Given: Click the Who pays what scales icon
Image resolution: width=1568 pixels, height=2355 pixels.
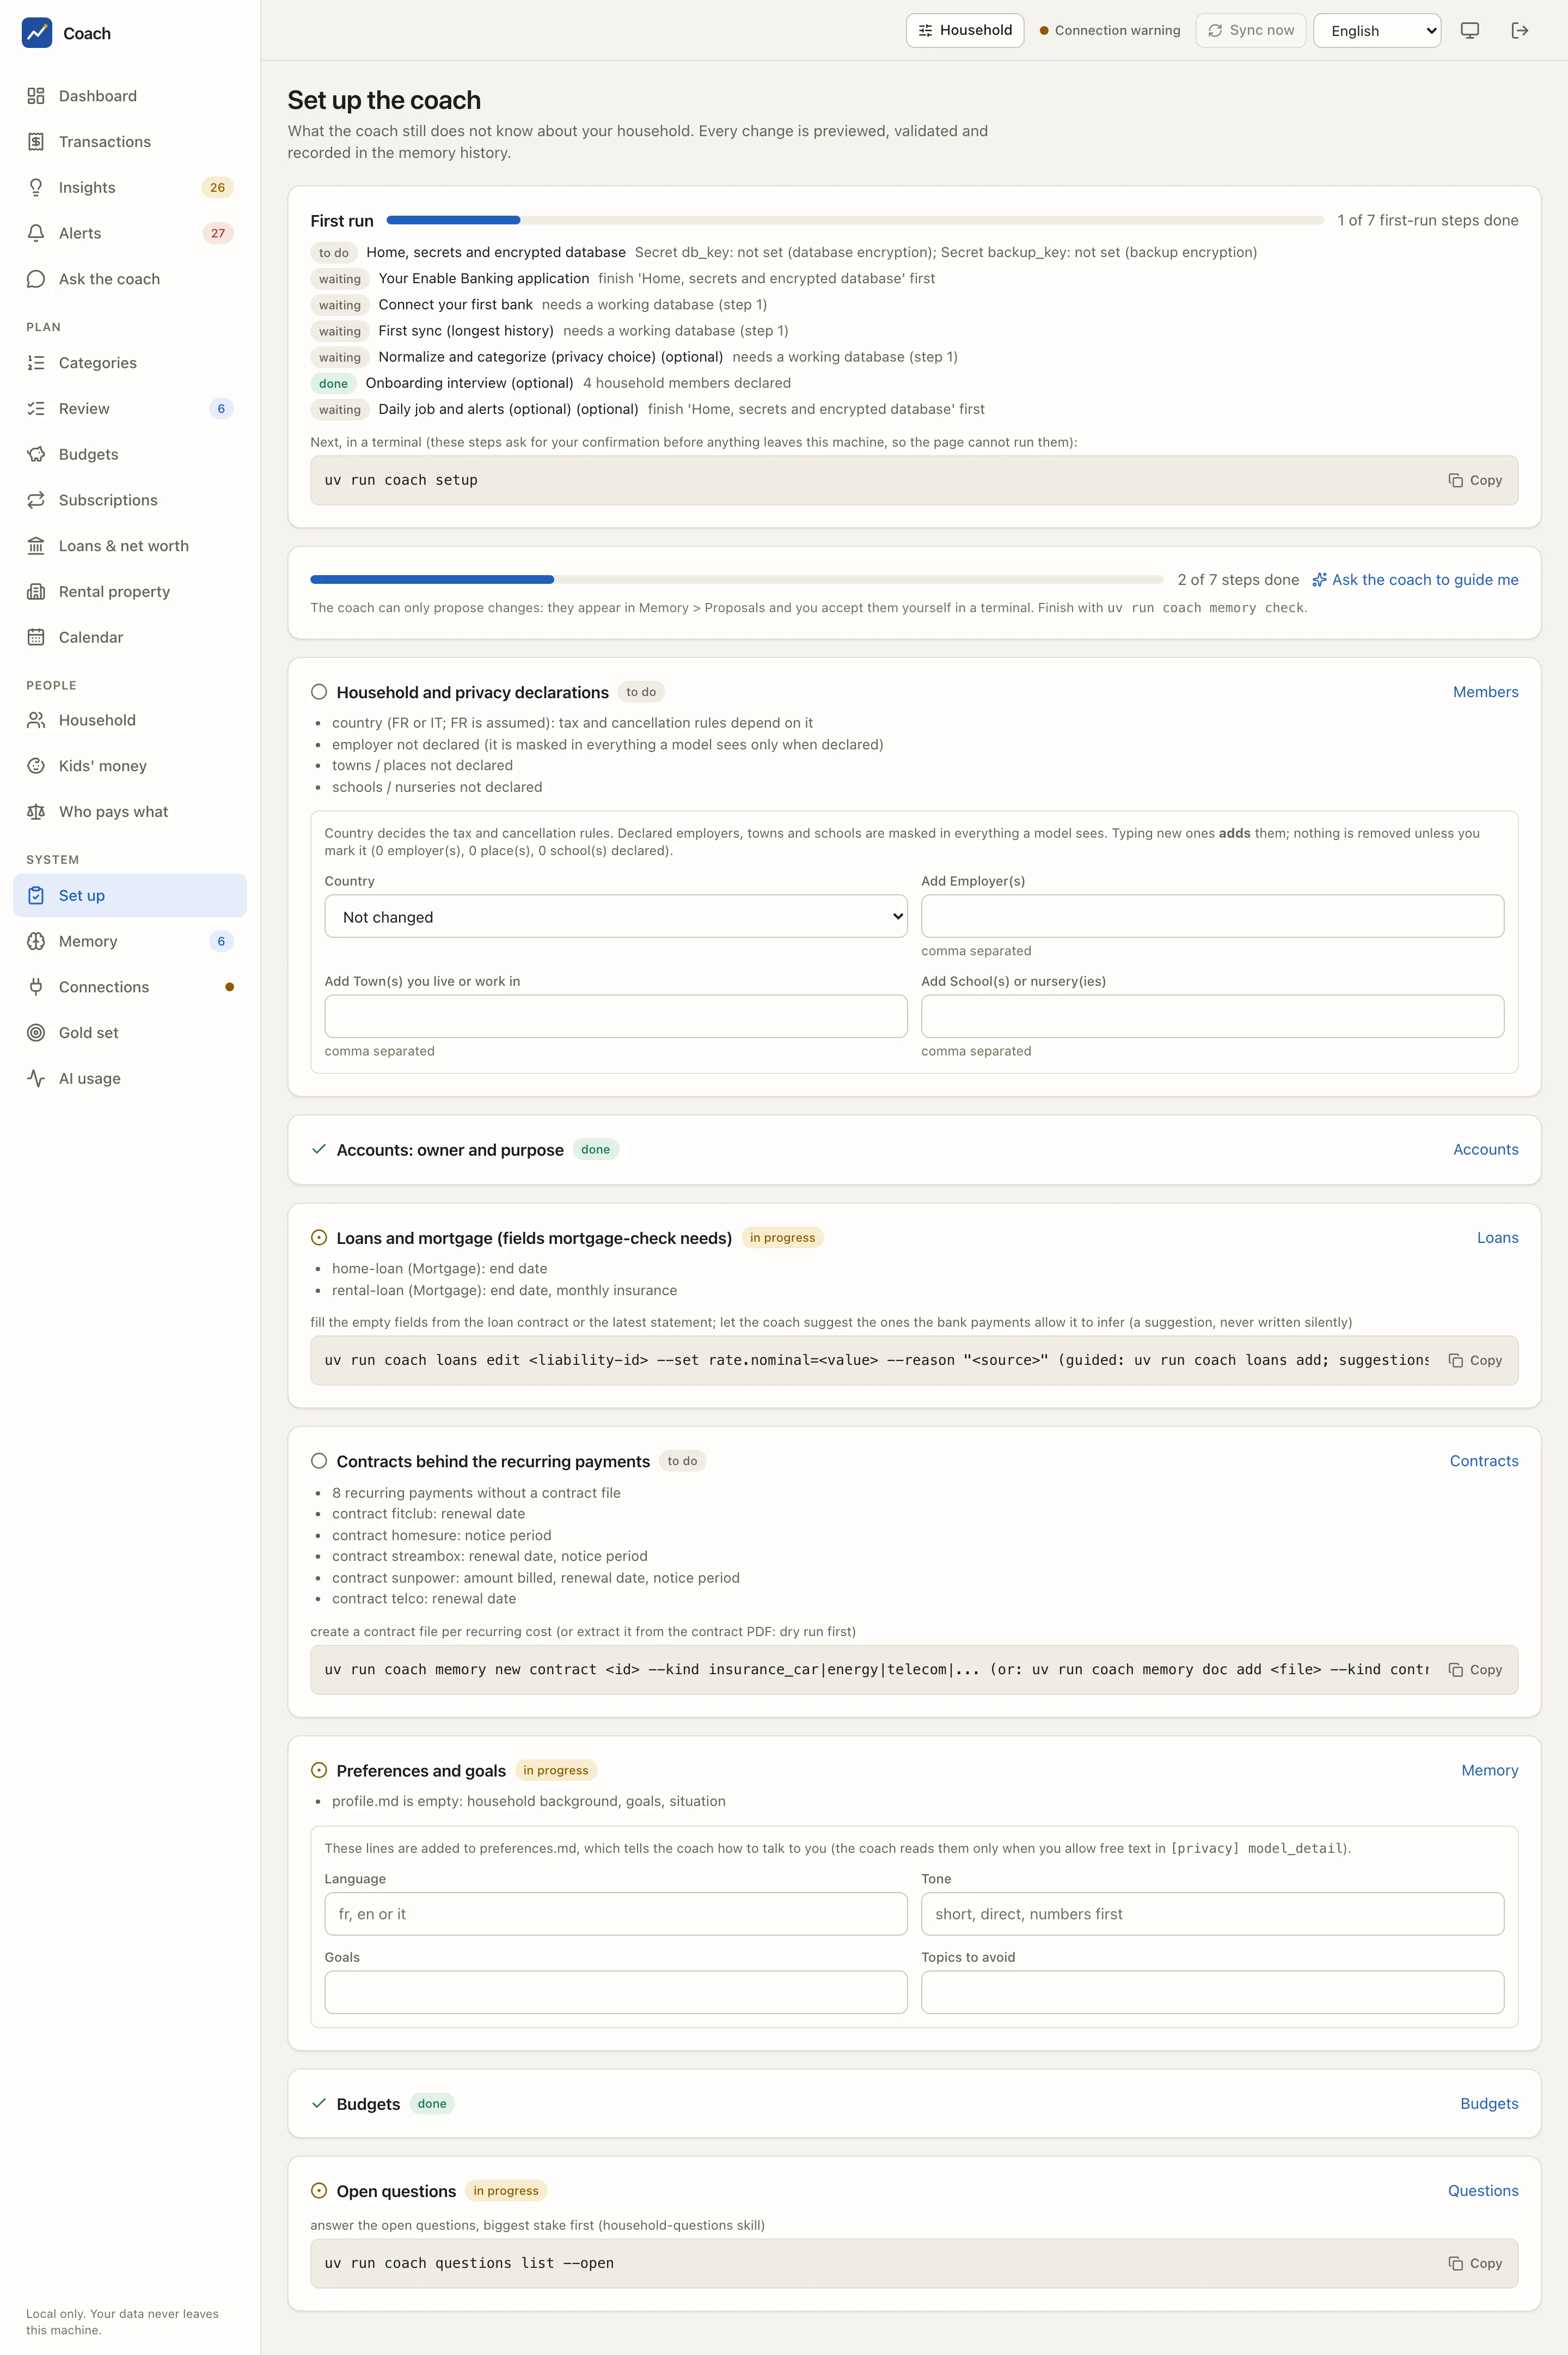Looking at the screenshot, I should [x=36, y=812].
